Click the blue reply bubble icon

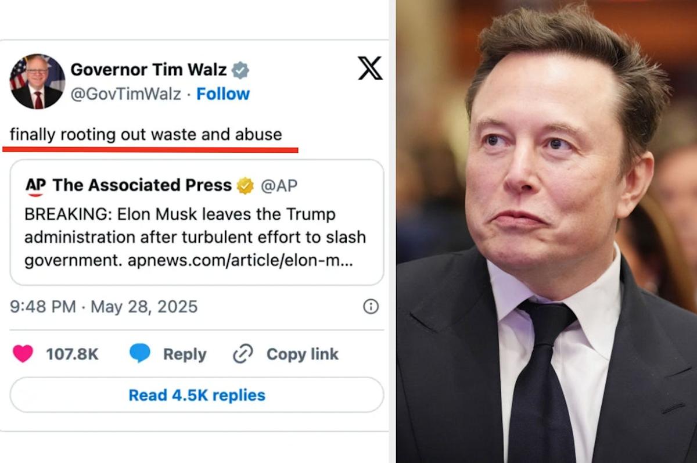tap(140, 353)
